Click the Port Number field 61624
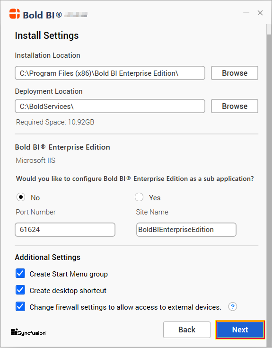 pos(65,230)
